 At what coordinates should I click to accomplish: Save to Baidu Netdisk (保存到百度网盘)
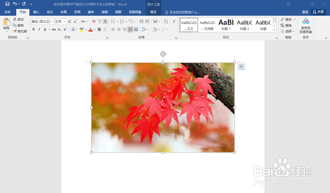306,26
